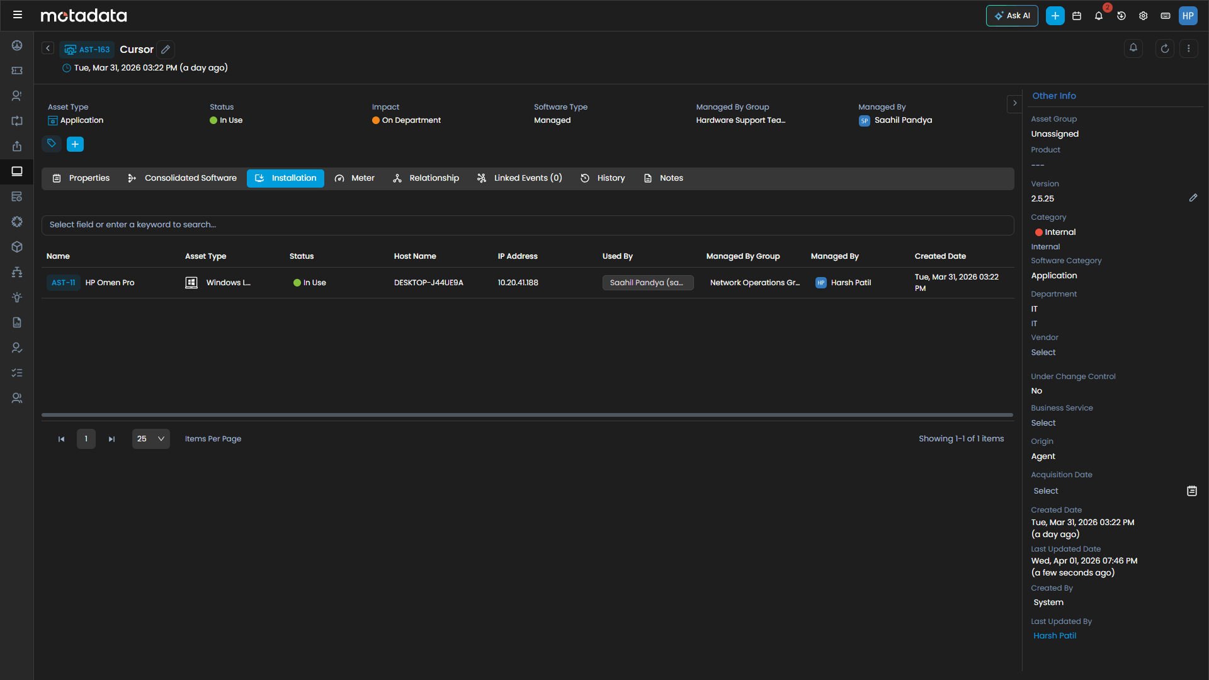
Task: Edit the asset name using the pencil icon
Action: click(x=165, y=49)
